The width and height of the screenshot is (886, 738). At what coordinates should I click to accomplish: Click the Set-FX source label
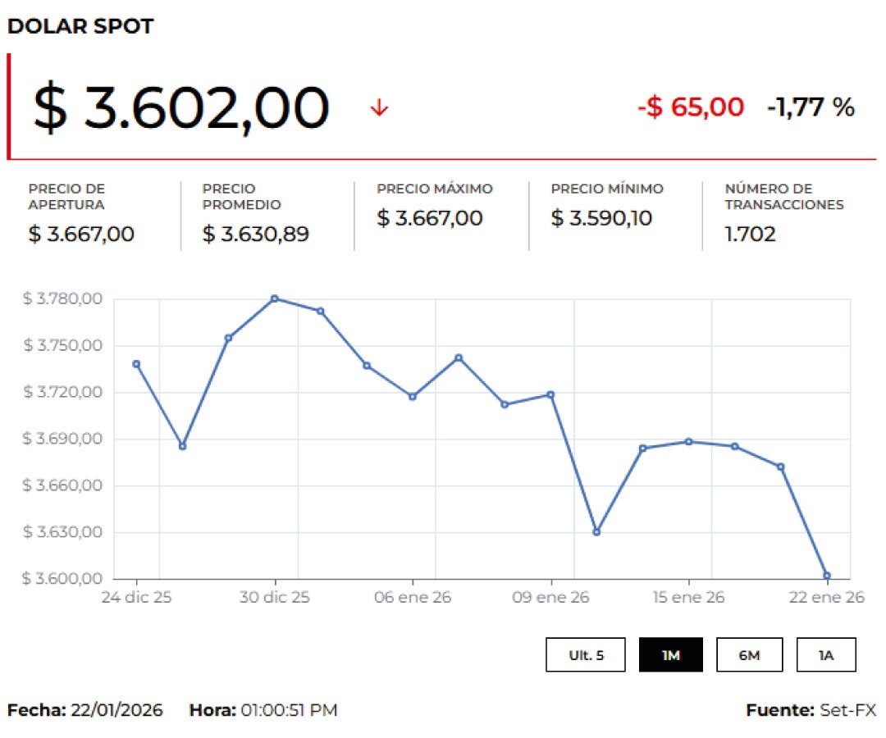(x=847, y=710)
